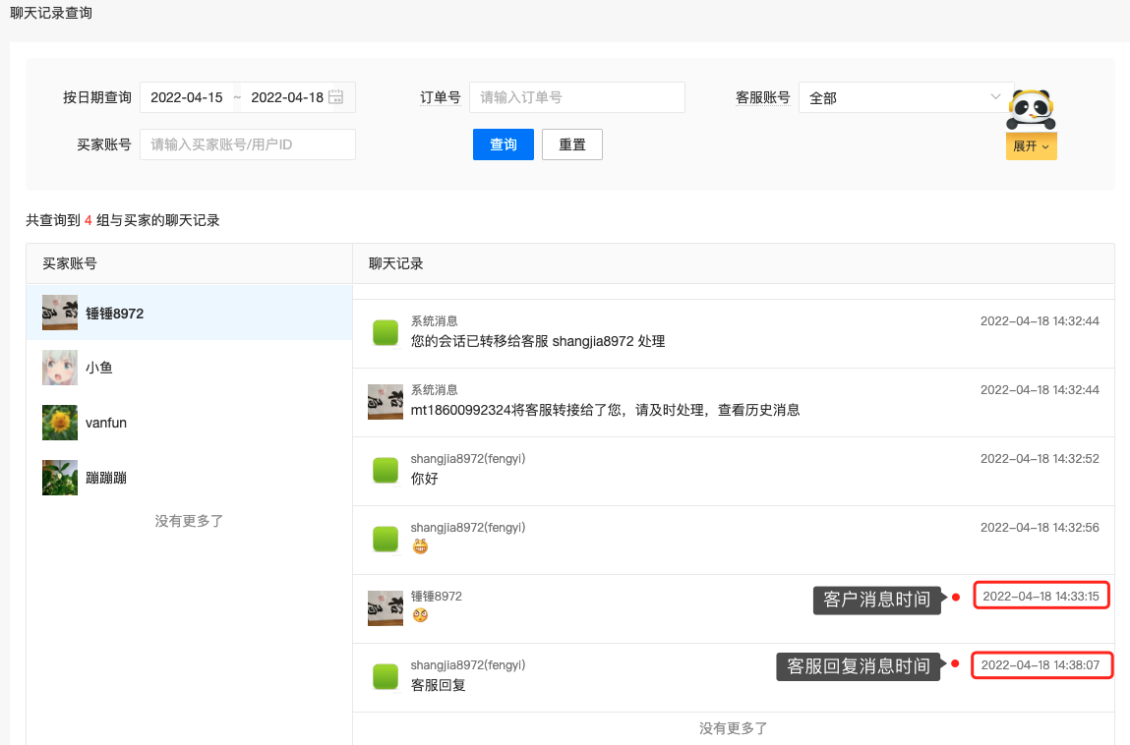1130x745 pixels.
Task: Focus the 买家账号 buyer account input
Action: [247, 144]
